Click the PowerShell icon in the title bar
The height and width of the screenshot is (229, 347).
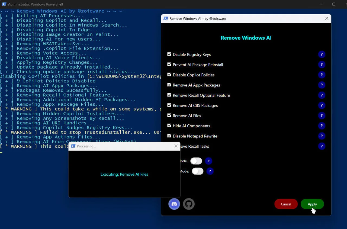click(x=4, y=4)
